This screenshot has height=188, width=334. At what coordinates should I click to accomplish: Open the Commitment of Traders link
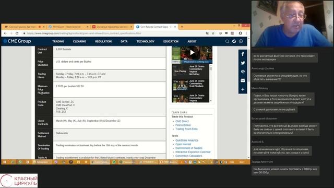189,148
